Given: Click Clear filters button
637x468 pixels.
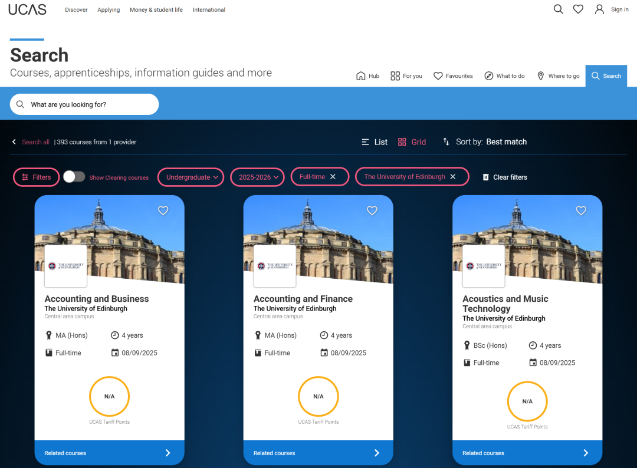Looking at the screenshot, I should click(x=505, y=177).
